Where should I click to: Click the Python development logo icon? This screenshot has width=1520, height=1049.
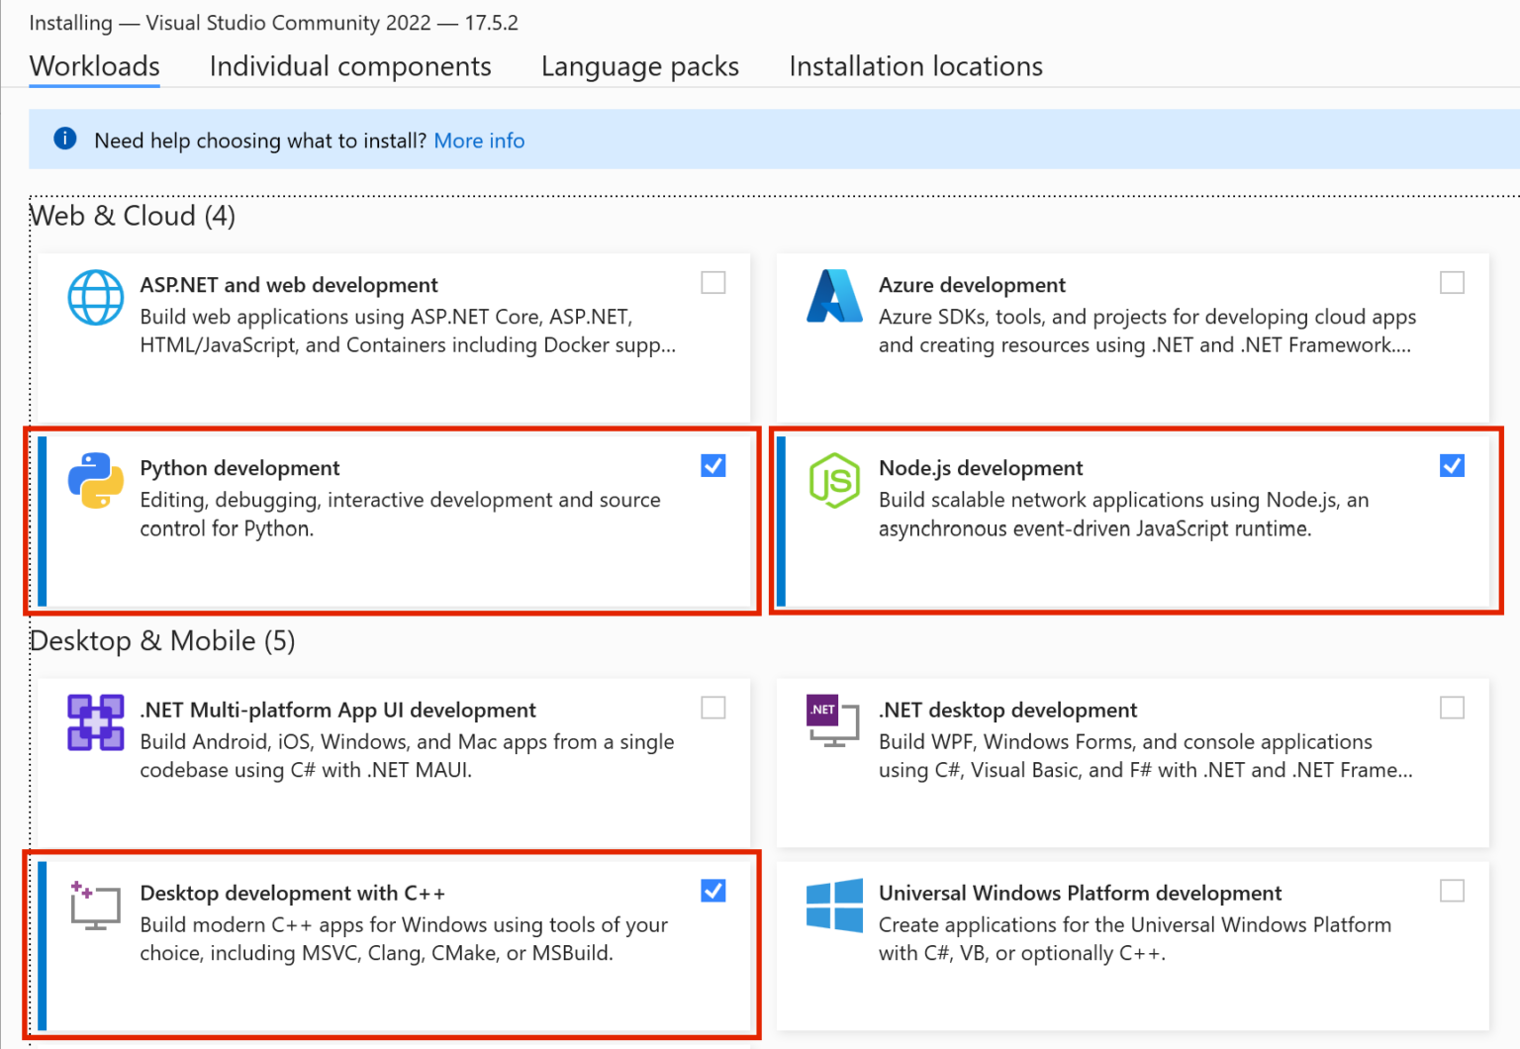click(x=96, y=481)
